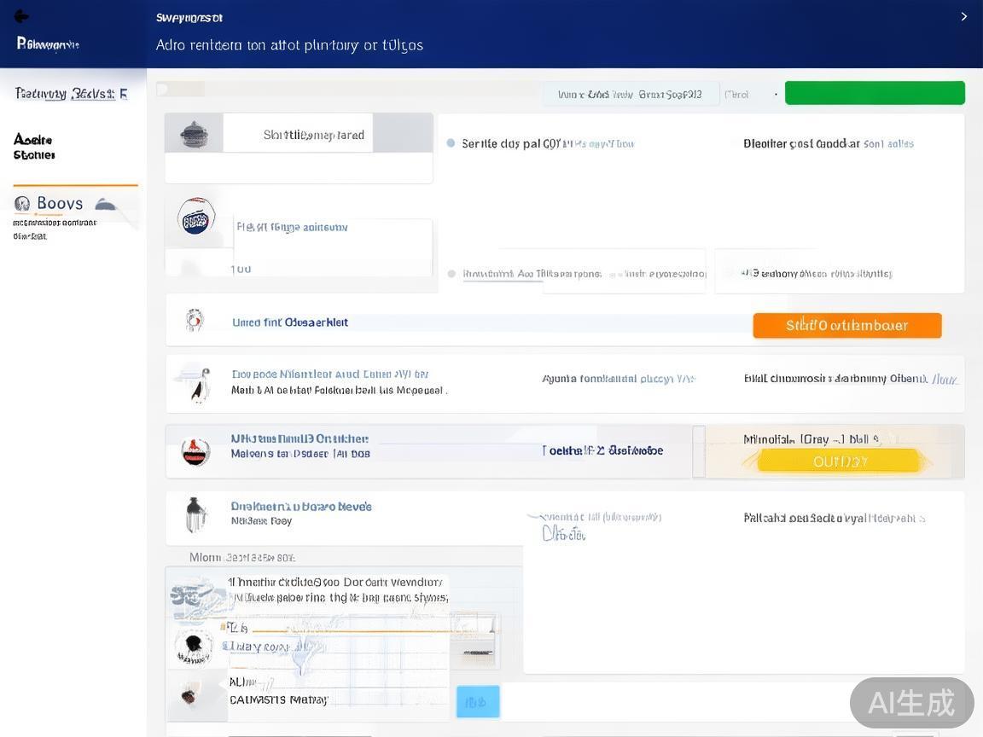Select the radio bullet beside 'Seritie doy pal'
Screen dimensions: 983x737
tap(451, 143)
